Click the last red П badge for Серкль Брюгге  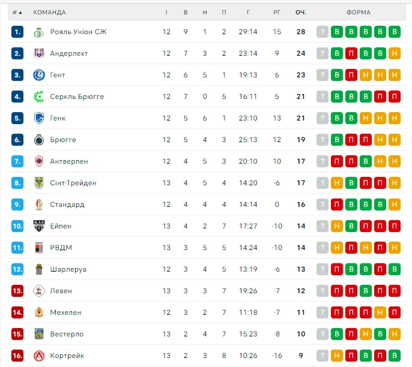[395, 97]
